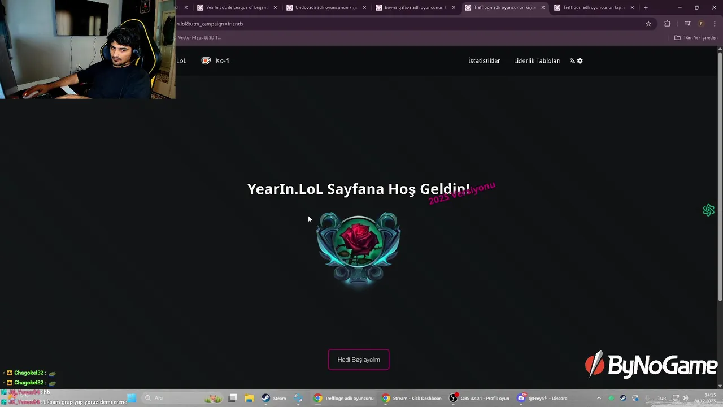Close the Undovada tab

[364, 7]
